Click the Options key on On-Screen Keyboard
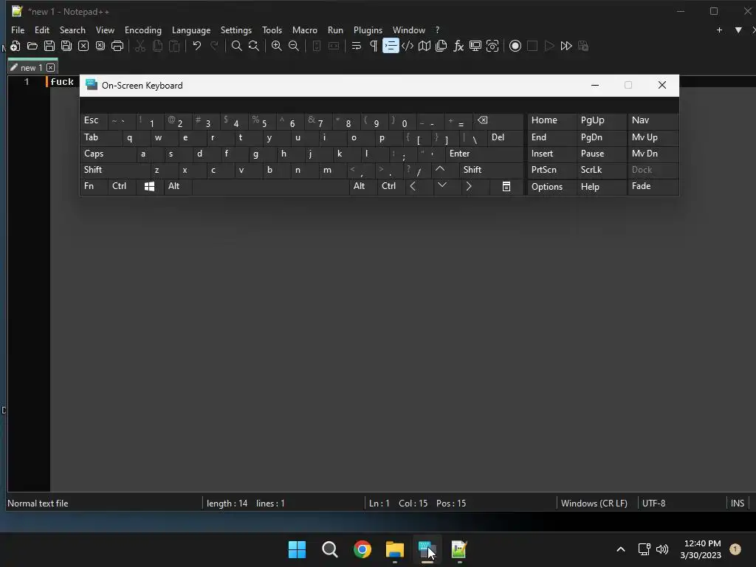The height and width of the screenshot is (567, 756). 551,186
